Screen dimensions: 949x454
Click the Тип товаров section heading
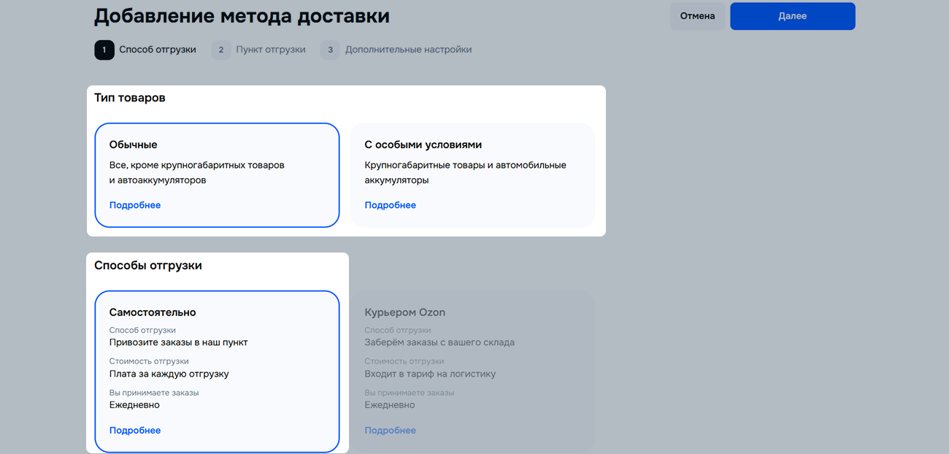coord(130,98)
